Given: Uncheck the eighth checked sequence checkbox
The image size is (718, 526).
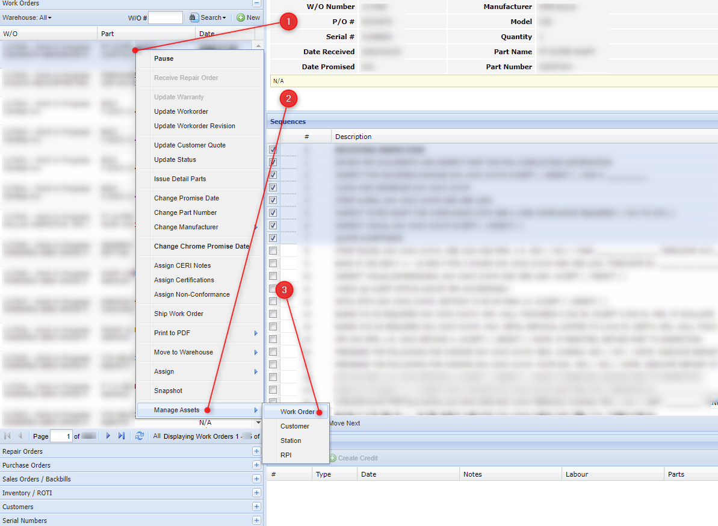Looking at the screenshot, I should point(273,238).
